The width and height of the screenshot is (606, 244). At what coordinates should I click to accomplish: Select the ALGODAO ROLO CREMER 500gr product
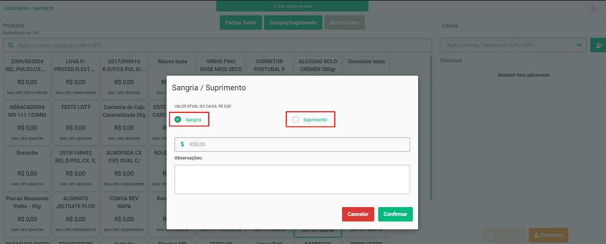(318, 66)
